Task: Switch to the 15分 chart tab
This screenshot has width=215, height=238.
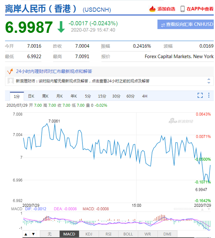Action: click(x=102, y=96)
